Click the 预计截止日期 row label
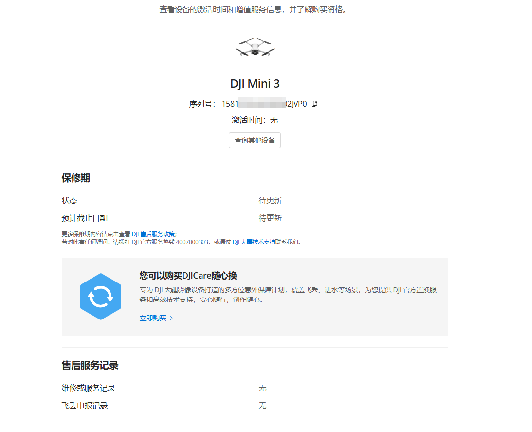This screenshot has width=532, height=432. point(85,218)
